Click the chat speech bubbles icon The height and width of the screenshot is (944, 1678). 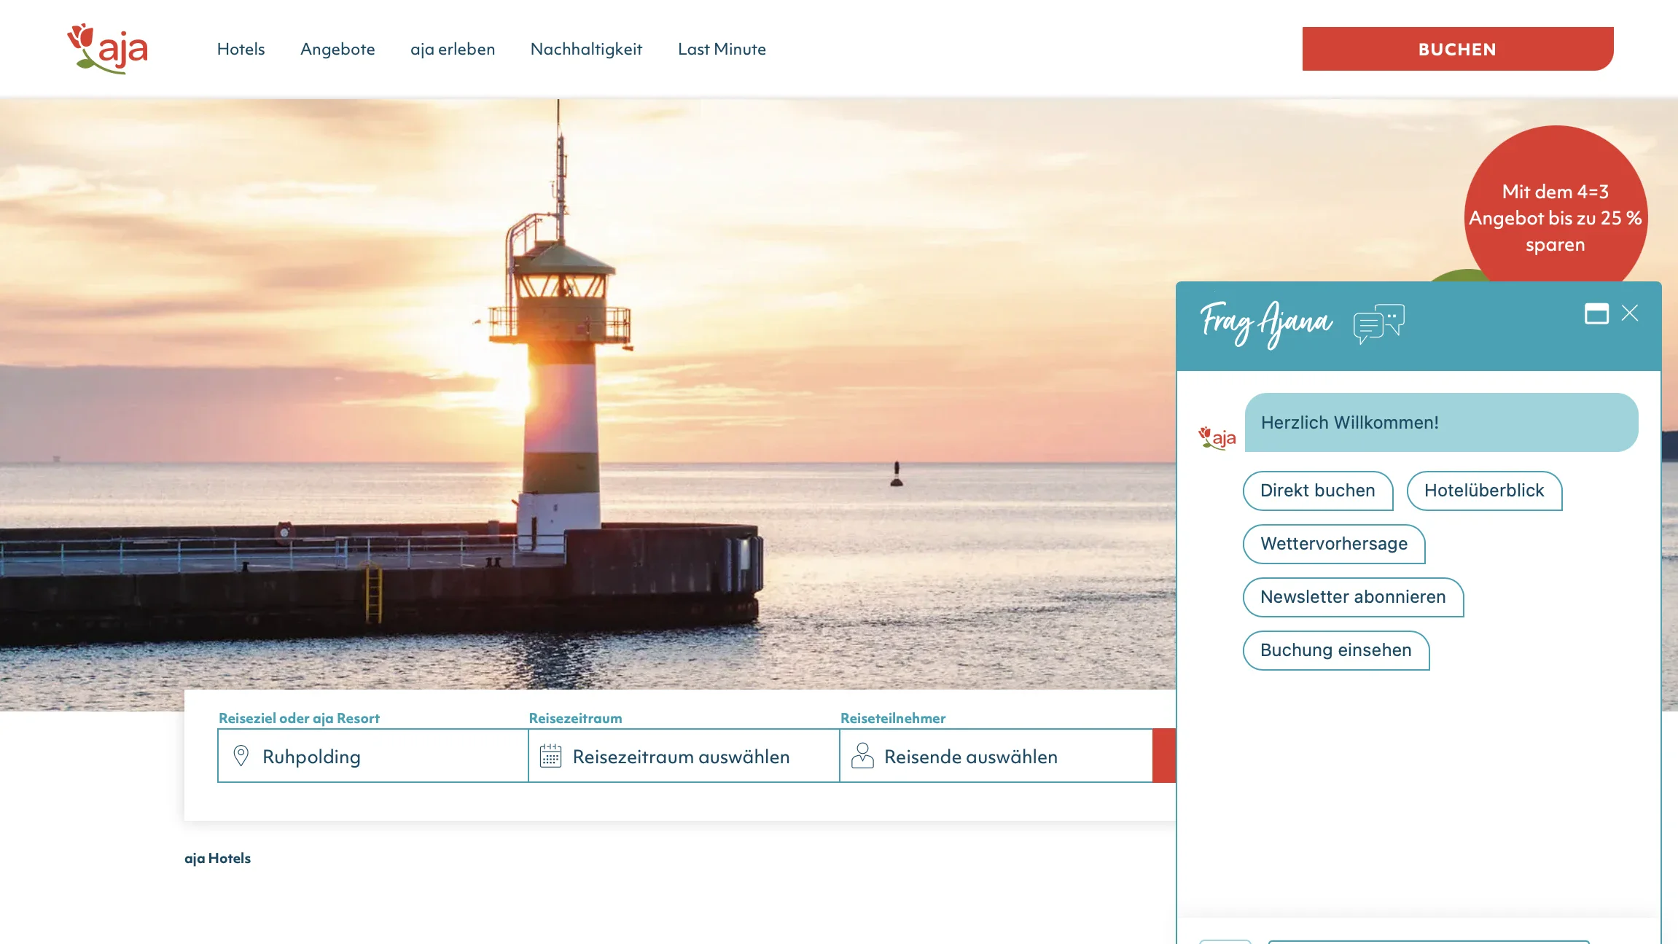pos(1378,324)
